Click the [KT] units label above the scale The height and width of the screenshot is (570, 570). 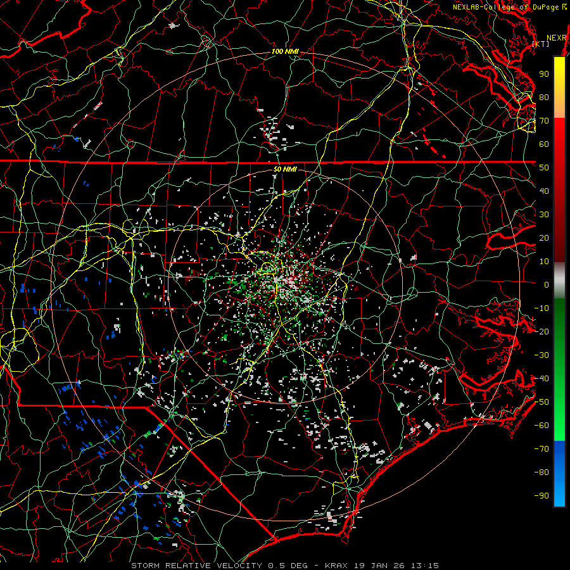pyautogui.click(x=541, y=44)
